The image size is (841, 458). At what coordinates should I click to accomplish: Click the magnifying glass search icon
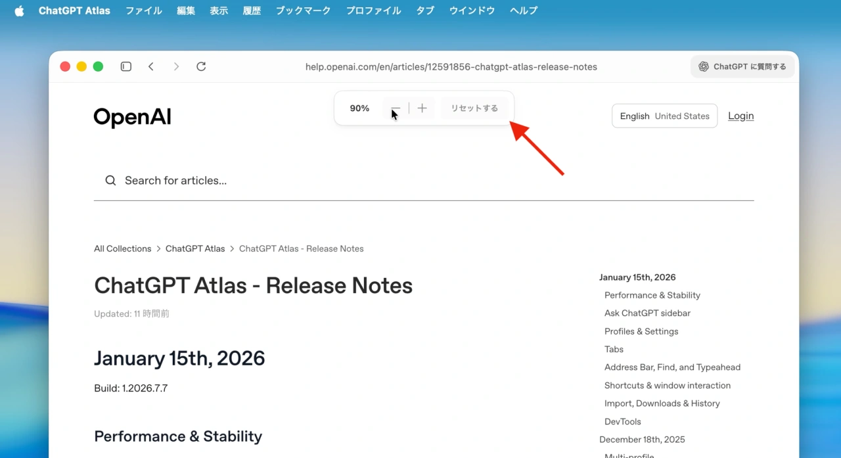coord(110,180)
